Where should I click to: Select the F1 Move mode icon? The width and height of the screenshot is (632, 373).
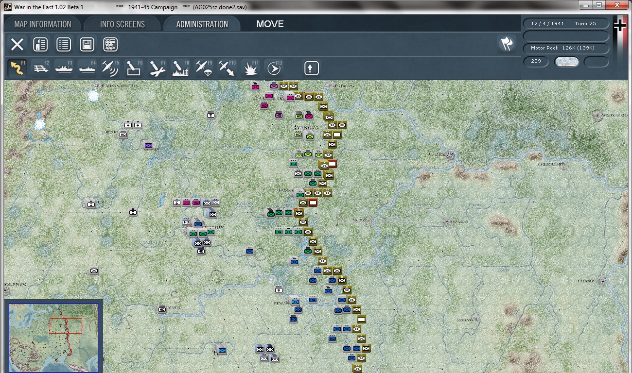coord(18,68)
